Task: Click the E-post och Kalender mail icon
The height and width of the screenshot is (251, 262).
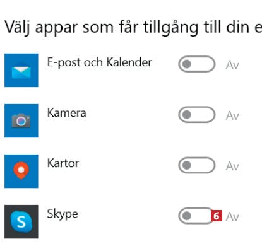Action: tap(21, 70)
